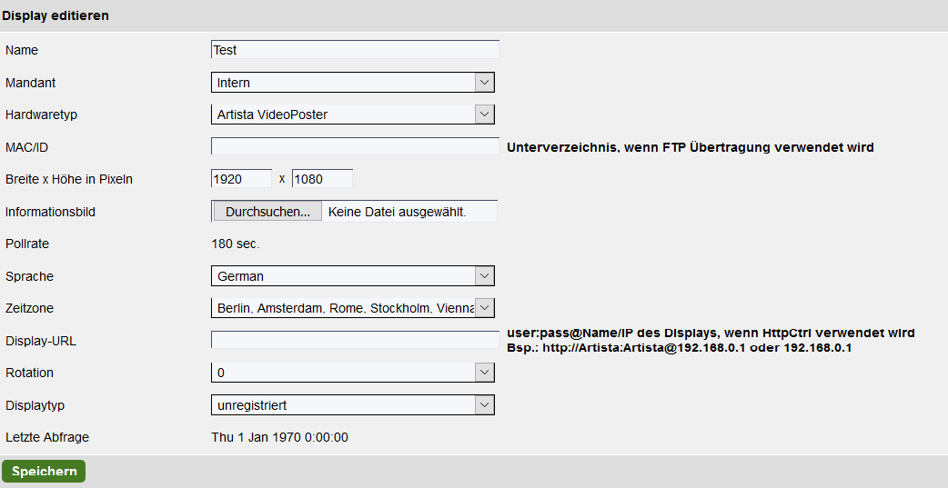The height and width of the screenshot is (488, 948).
Task: Click the arrow on the Rotation selector
Action: point(485,373)
